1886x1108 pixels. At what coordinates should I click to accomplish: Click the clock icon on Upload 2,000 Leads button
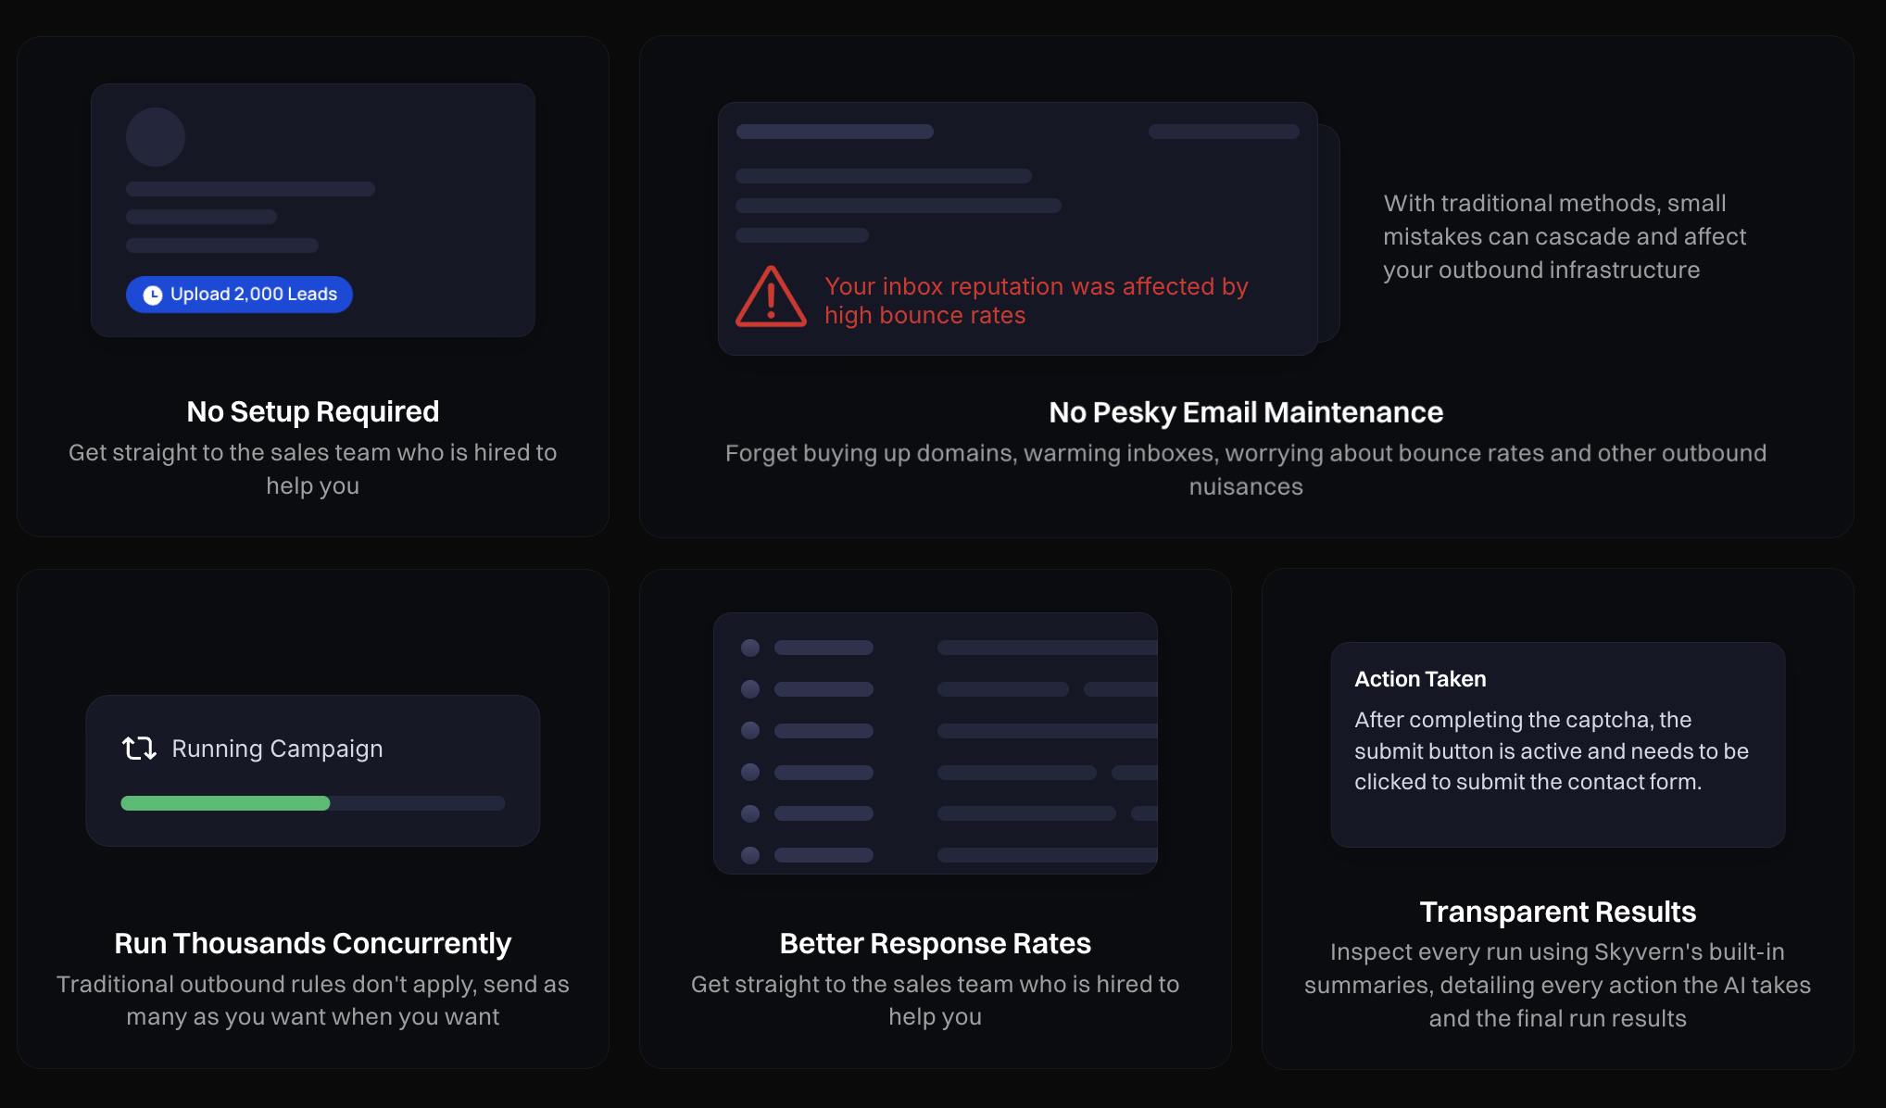(x=151, y=295)
